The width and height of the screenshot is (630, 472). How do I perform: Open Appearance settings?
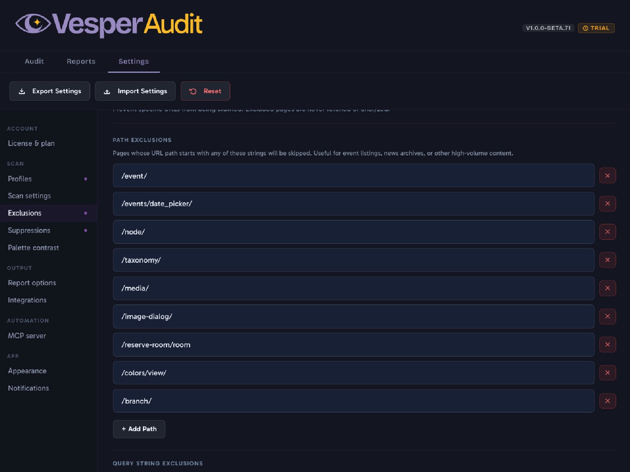point(48,371)
